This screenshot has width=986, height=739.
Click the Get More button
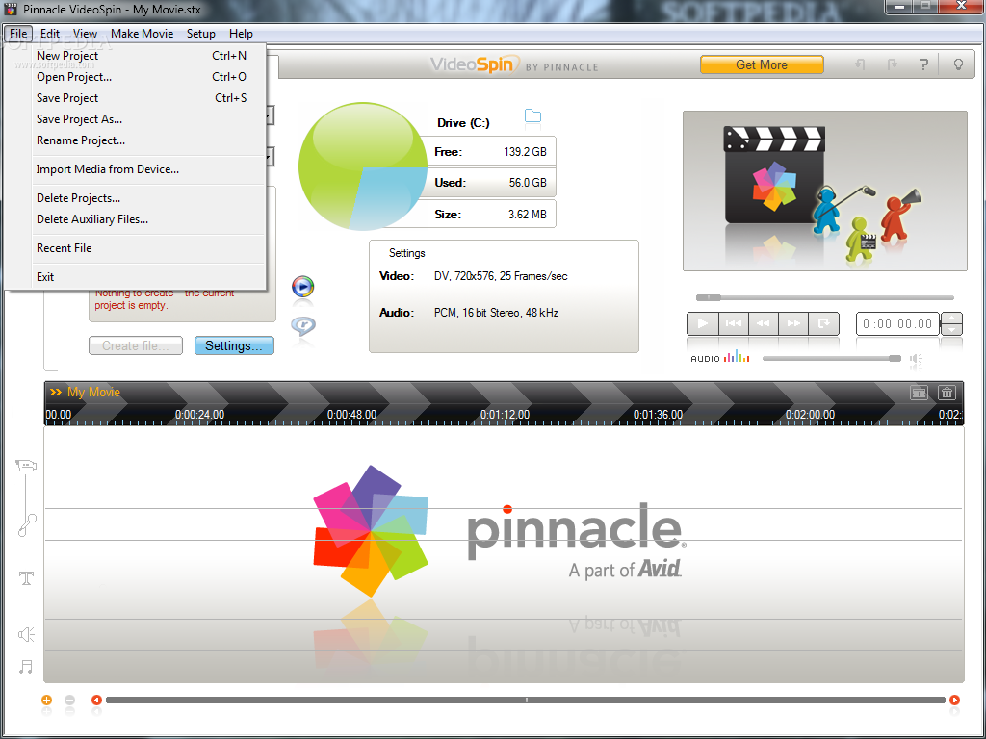pyautogui.click(x=762, y=64)
